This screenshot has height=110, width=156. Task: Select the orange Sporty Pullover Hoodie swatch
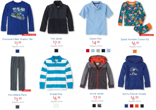click(137, 106)
